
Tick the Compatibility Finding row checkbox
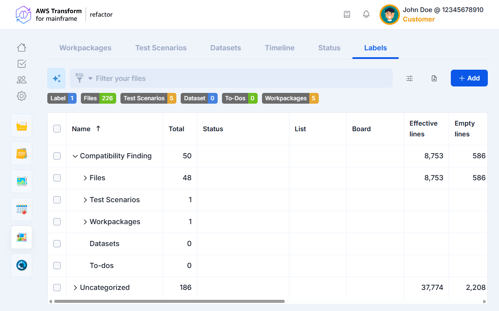[x=57, y=156]
